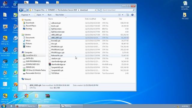Click the Forward navigation arrow in Explorer
This screenshot has width=192, height=108.
click(x=25, y=10)
